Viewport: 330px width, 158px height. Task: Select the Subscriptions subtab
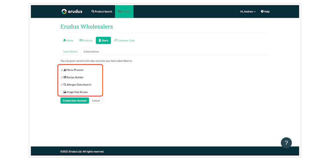[91, 51]
